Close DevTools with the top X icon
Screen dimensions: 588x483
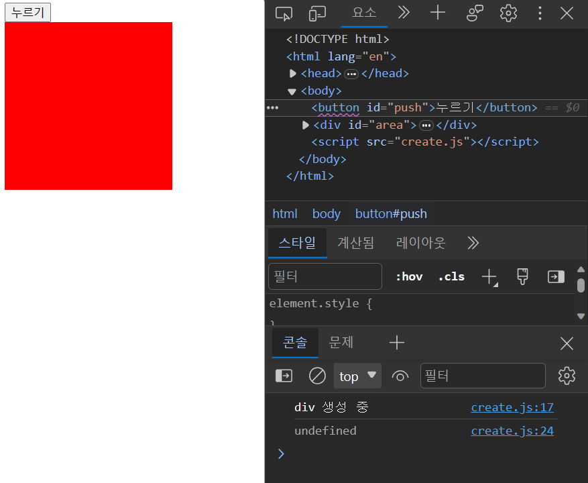(567, 13)
